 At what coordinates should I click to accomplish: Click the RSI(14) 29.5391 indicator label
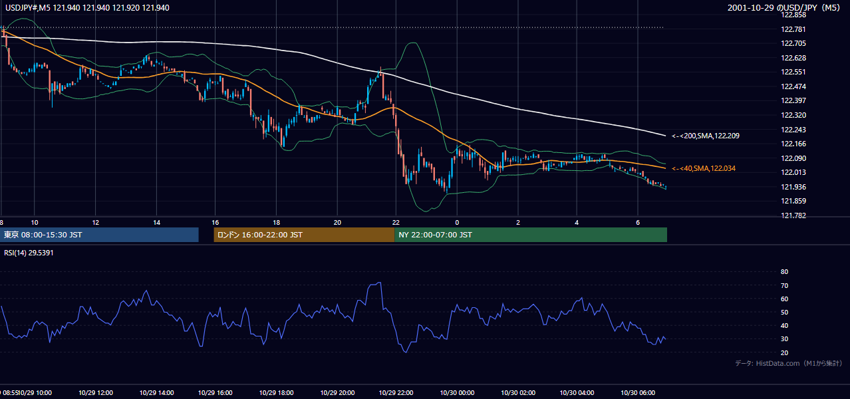point(29,253)
